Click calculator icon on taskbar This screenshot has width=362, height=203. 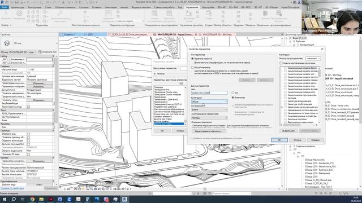(88, 199)
